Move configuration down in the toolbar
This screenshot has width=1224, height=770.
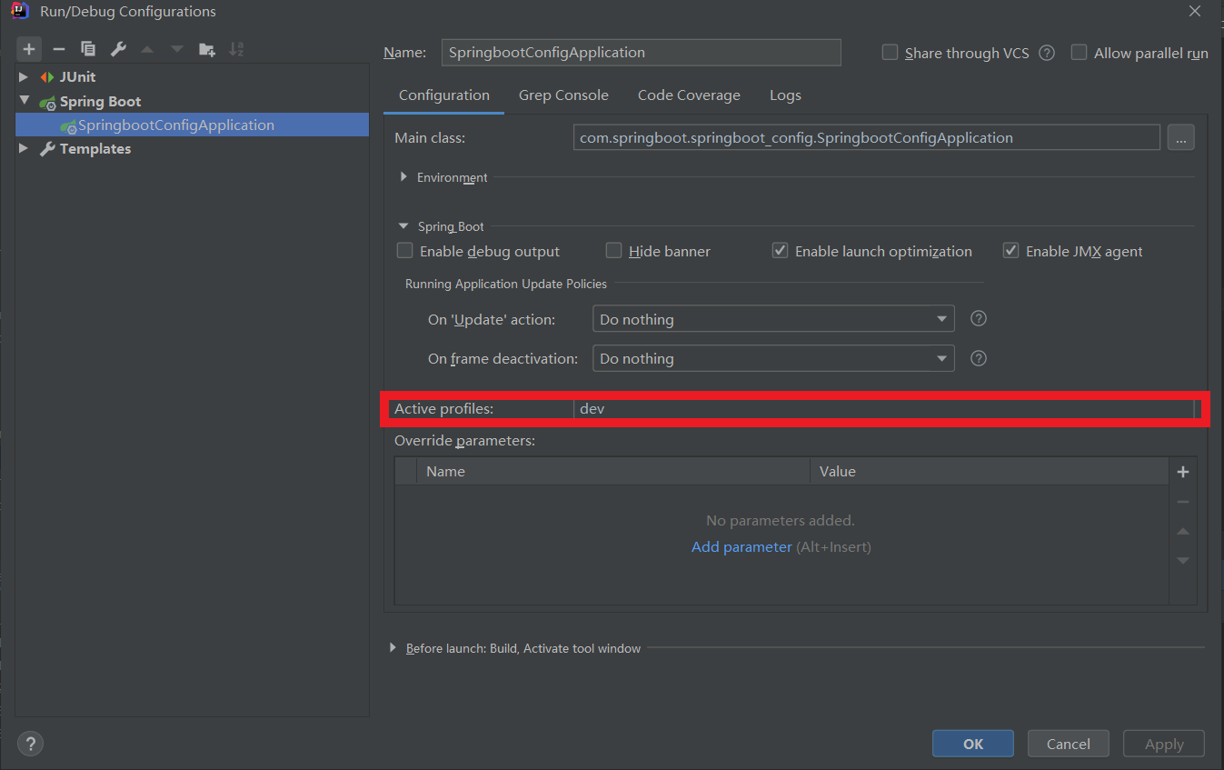coord(176,49)
